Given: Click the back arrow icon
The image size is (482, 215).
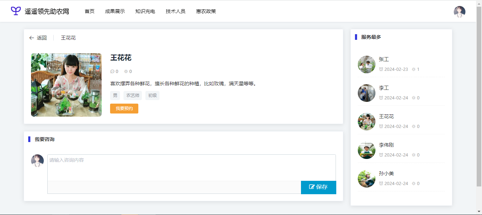Looking at the screenshot, I should click(31, 38).
